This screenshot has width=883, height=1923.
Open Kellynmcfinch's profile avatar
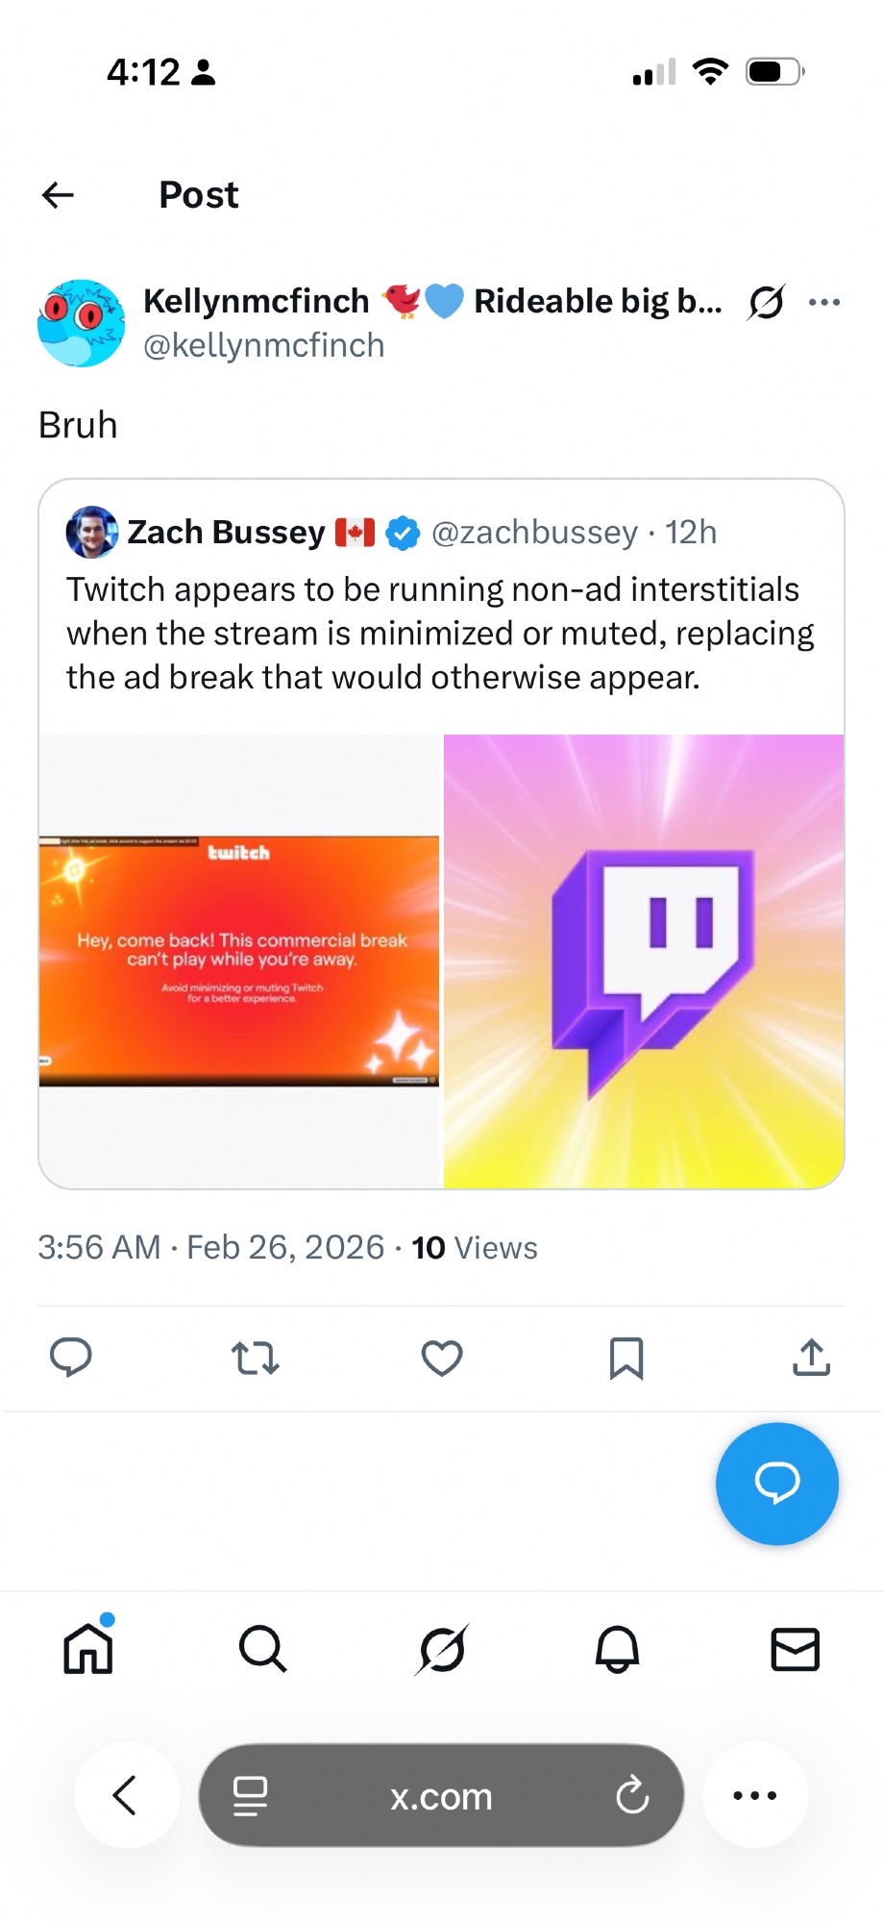(81, 323)
